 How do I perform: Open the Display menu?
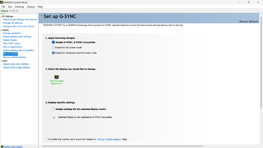click(x=31, y=7)
